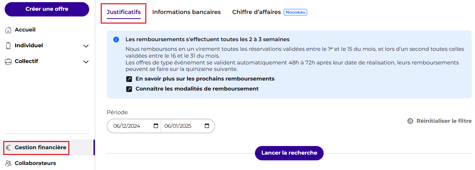Expand the Collectif menu chevron
The width and height of the screenshot is (475, 170).
[86, 62]
